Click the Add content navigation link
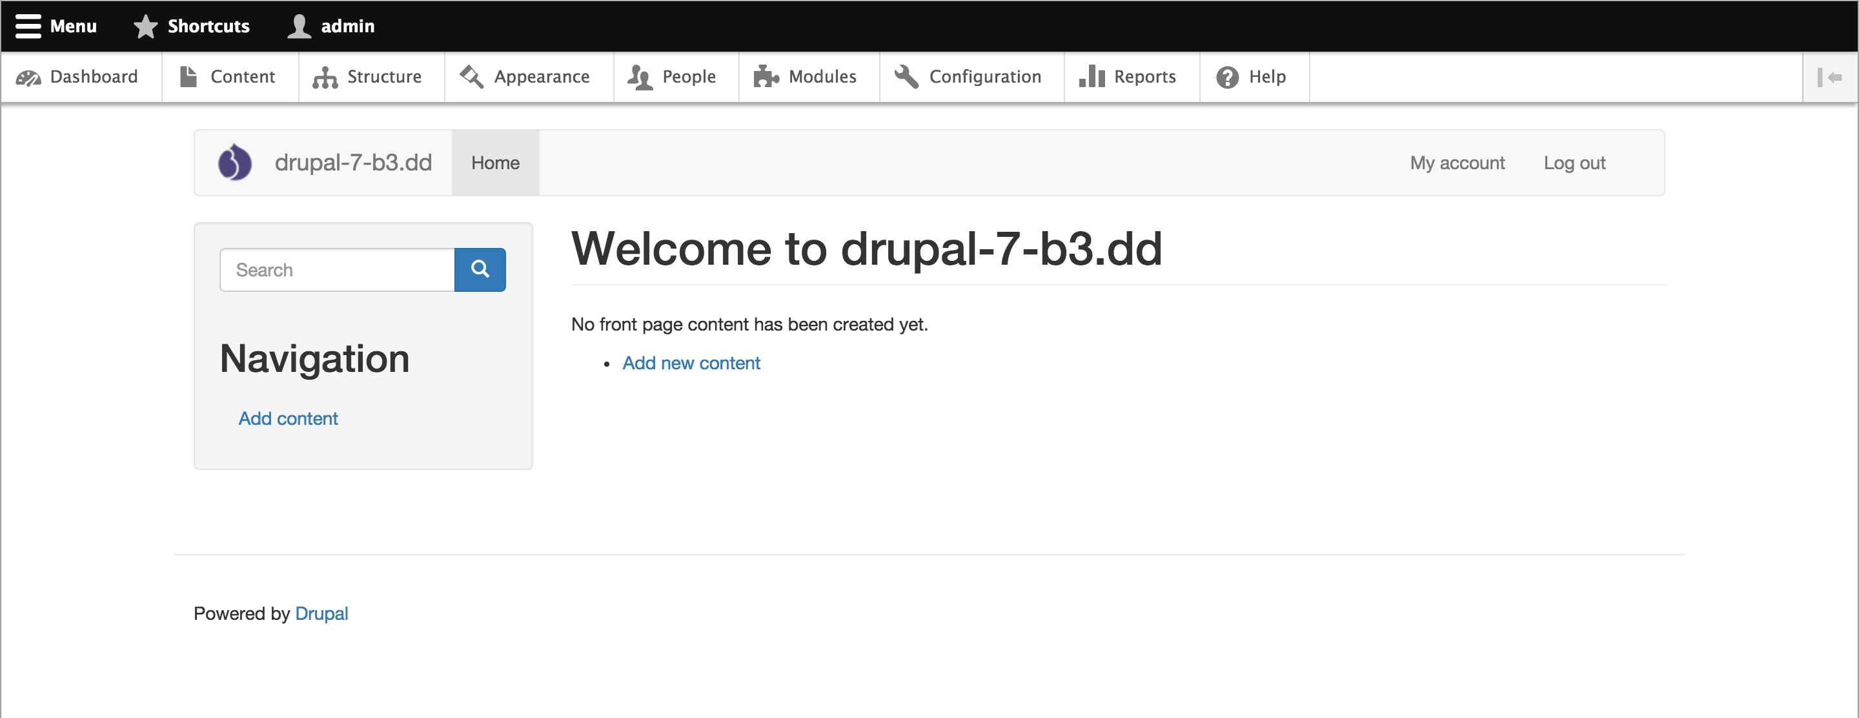The image size is (1859, 718). click(288, 418)
